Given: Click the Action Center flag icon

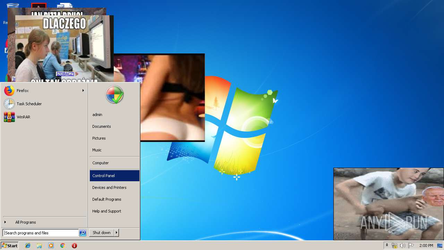Looking at the screenshot, I should point(411,245).
